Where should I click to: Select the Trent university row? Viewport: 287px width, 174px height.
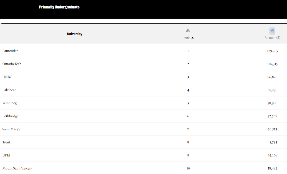(143, 142)
